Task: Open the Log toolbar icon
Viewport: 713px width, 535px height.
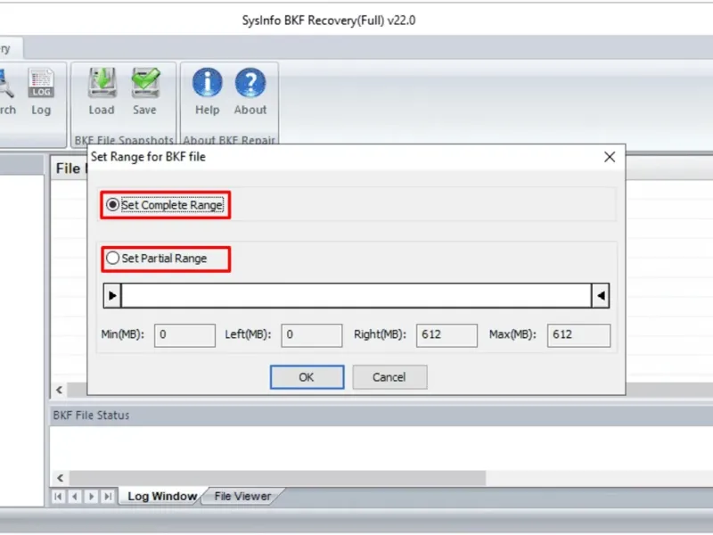Action: [x=41, y=92]
